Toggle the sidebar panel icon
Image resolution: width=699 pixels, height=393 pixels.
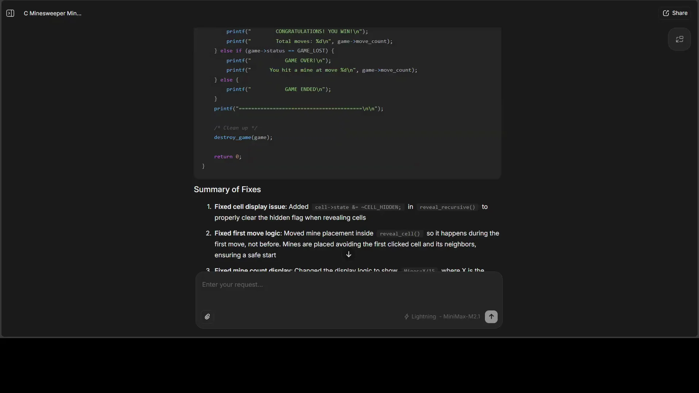coord(10,13)
